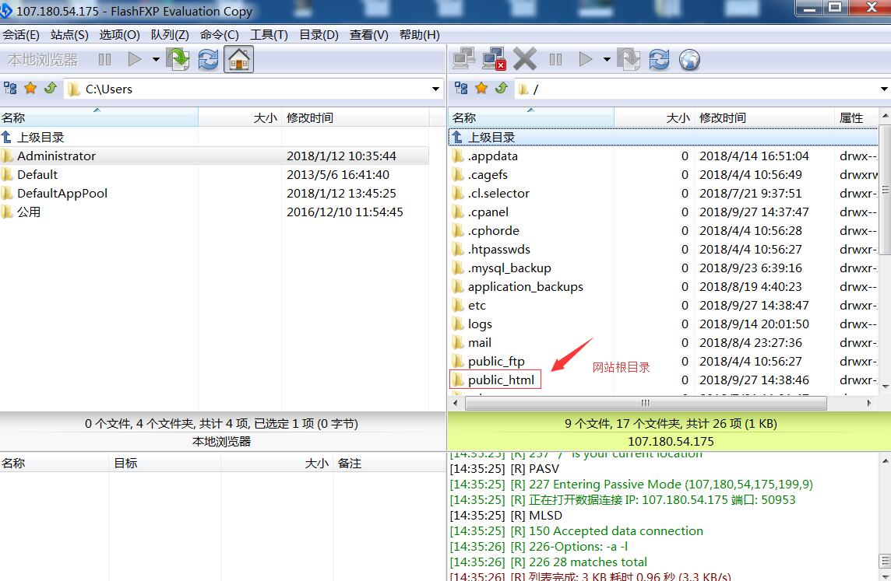Click the remote abort X icon
Image resolution: width=891 pixels, height=581 pixels.
click(x=525, y=60)
